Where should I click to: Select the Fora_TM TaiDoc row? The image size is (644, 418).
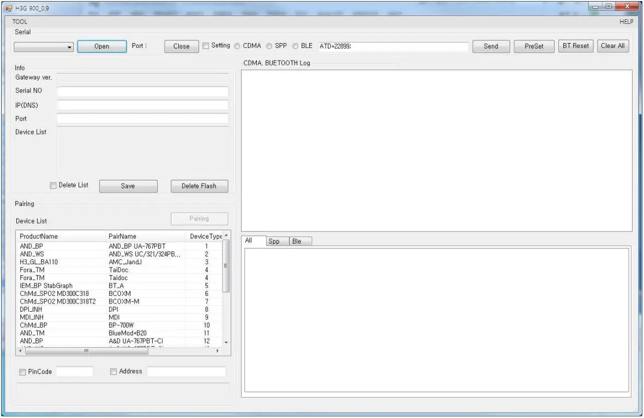[119, 270]
